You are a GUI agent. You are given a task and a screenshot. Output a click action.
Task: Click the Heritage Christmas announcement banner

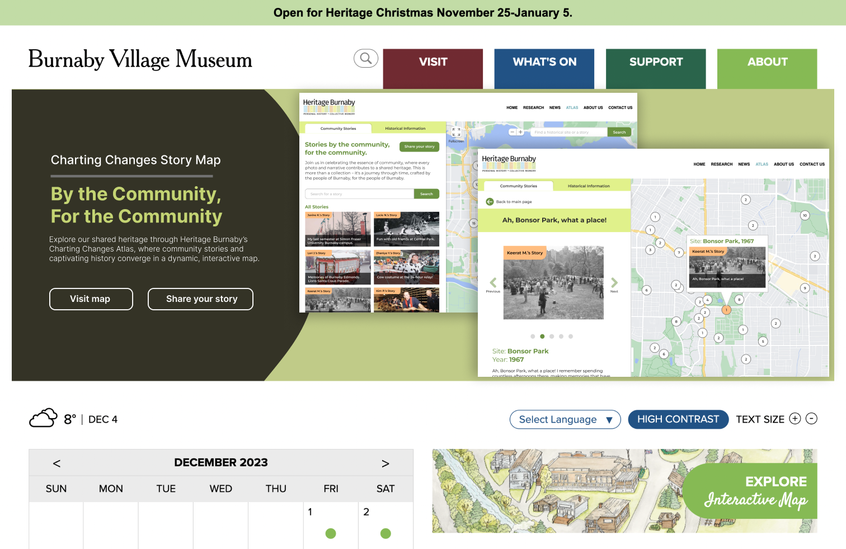423,12
